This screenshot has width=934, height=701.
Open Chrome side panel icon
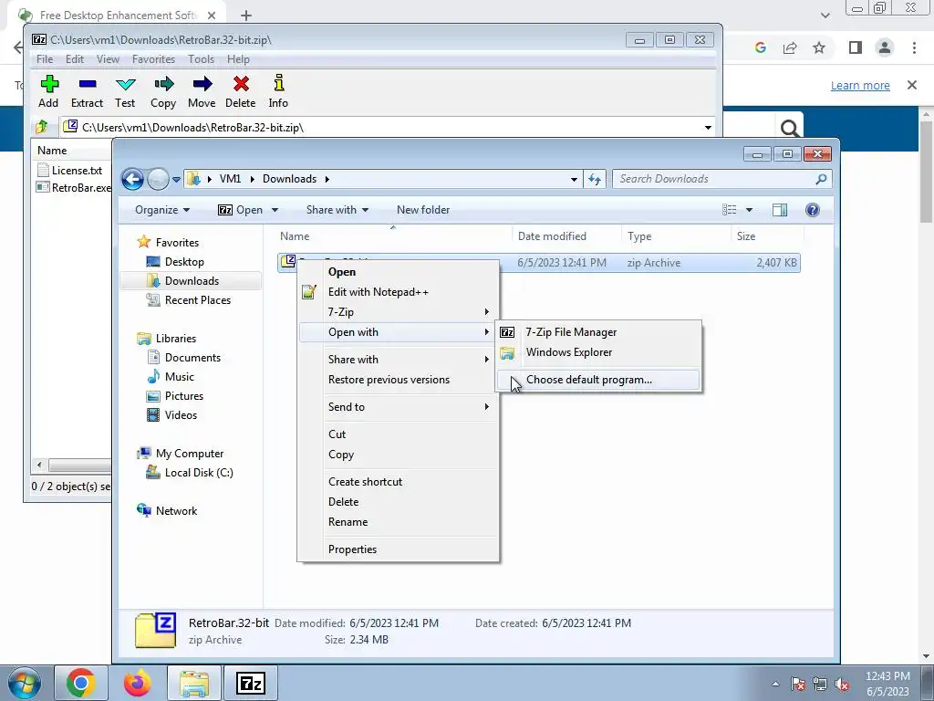[856, 47]
